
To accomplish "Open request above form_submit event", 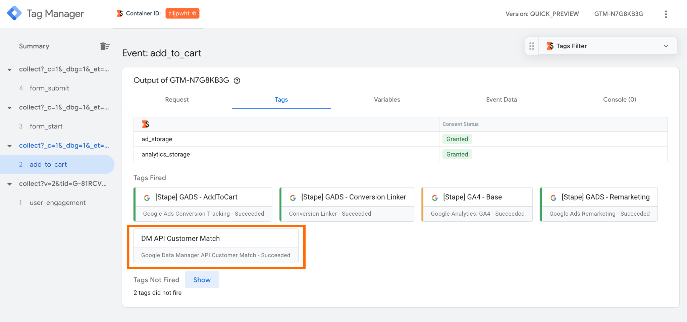I will [64, 69].
